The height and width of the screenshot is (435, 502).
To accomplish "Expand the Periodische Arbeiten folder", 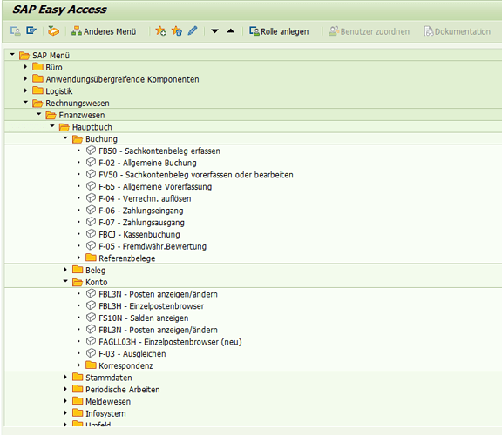I will (65, 389).
